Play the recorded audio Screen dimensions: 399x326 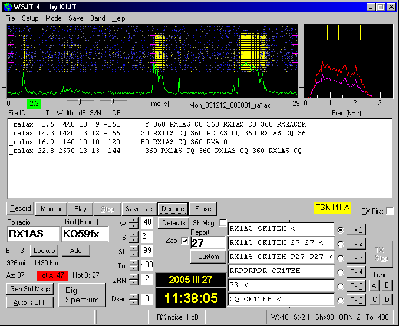(80, 209)
